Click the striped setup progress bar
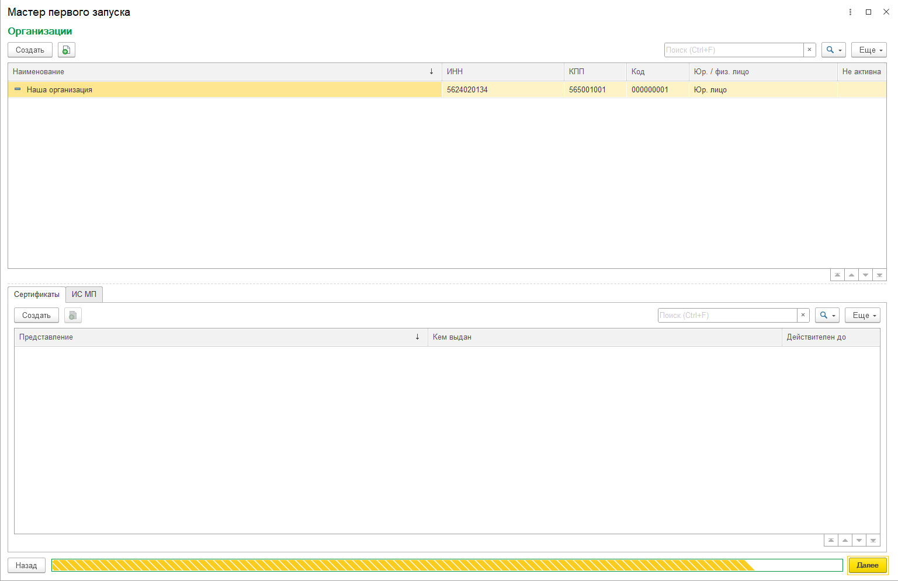898x581 pixels. (447, 565)
